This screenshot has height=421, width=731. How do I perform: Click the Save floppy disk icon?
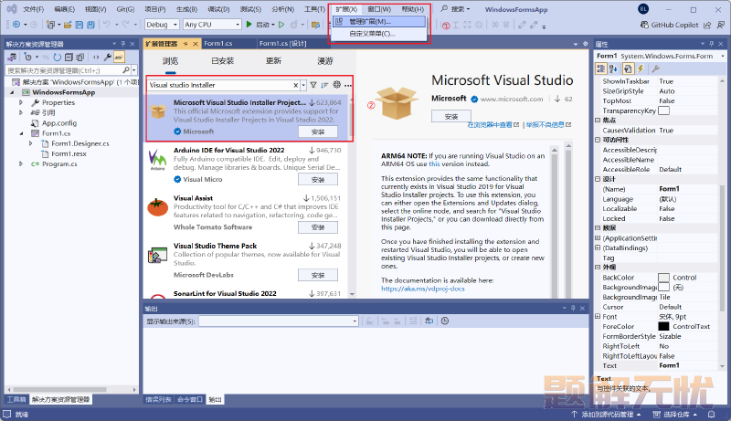pos(79,25)
